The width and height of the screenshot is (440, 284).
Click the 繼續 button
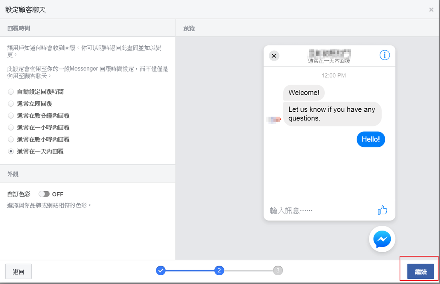pyautogui.click(x=420, y=271)
